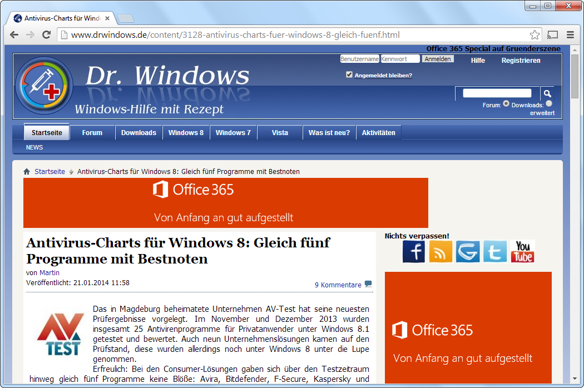Open Chrome menu hamburger icon
Viewport: 584px width, 388px height.
pos(570,35)
